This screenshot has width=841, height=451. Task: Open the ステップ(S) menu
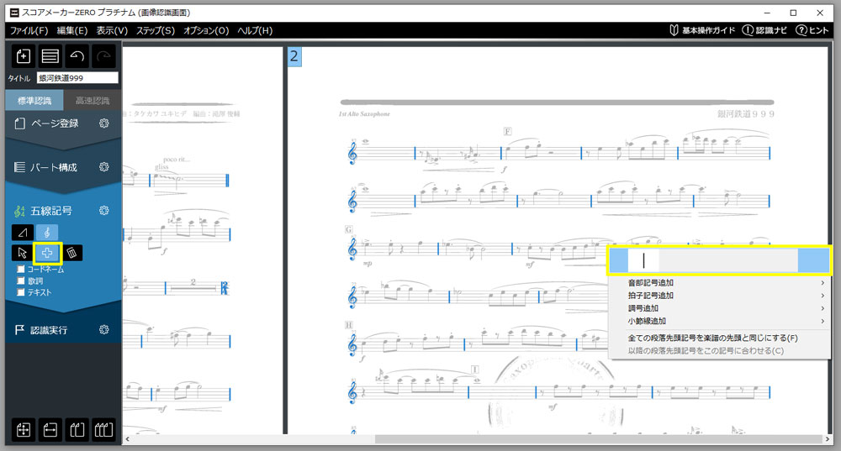click(156, 30)
